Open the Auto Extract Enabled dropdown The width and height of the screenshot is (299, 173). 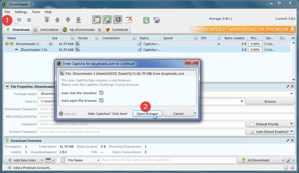click(270, 132)
